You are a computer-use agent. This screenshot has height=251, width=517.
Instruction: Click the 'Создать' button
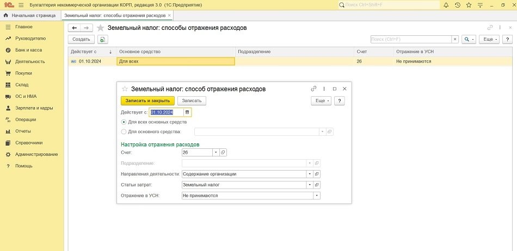click(x=81, y=40)
